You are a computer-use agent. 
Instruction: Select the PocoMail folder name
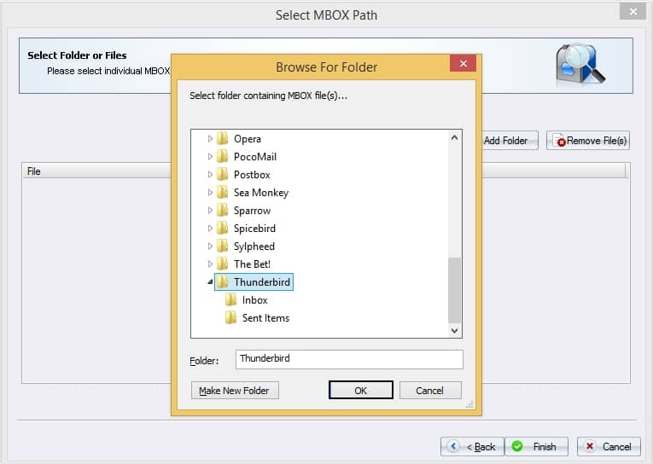pos(255,156)
